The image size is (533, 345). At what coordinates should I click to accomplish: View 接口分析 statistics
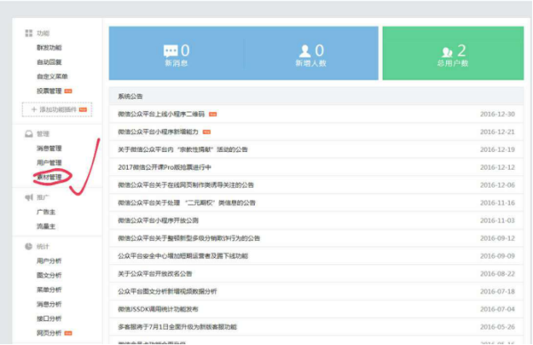[x=49, y=318]
